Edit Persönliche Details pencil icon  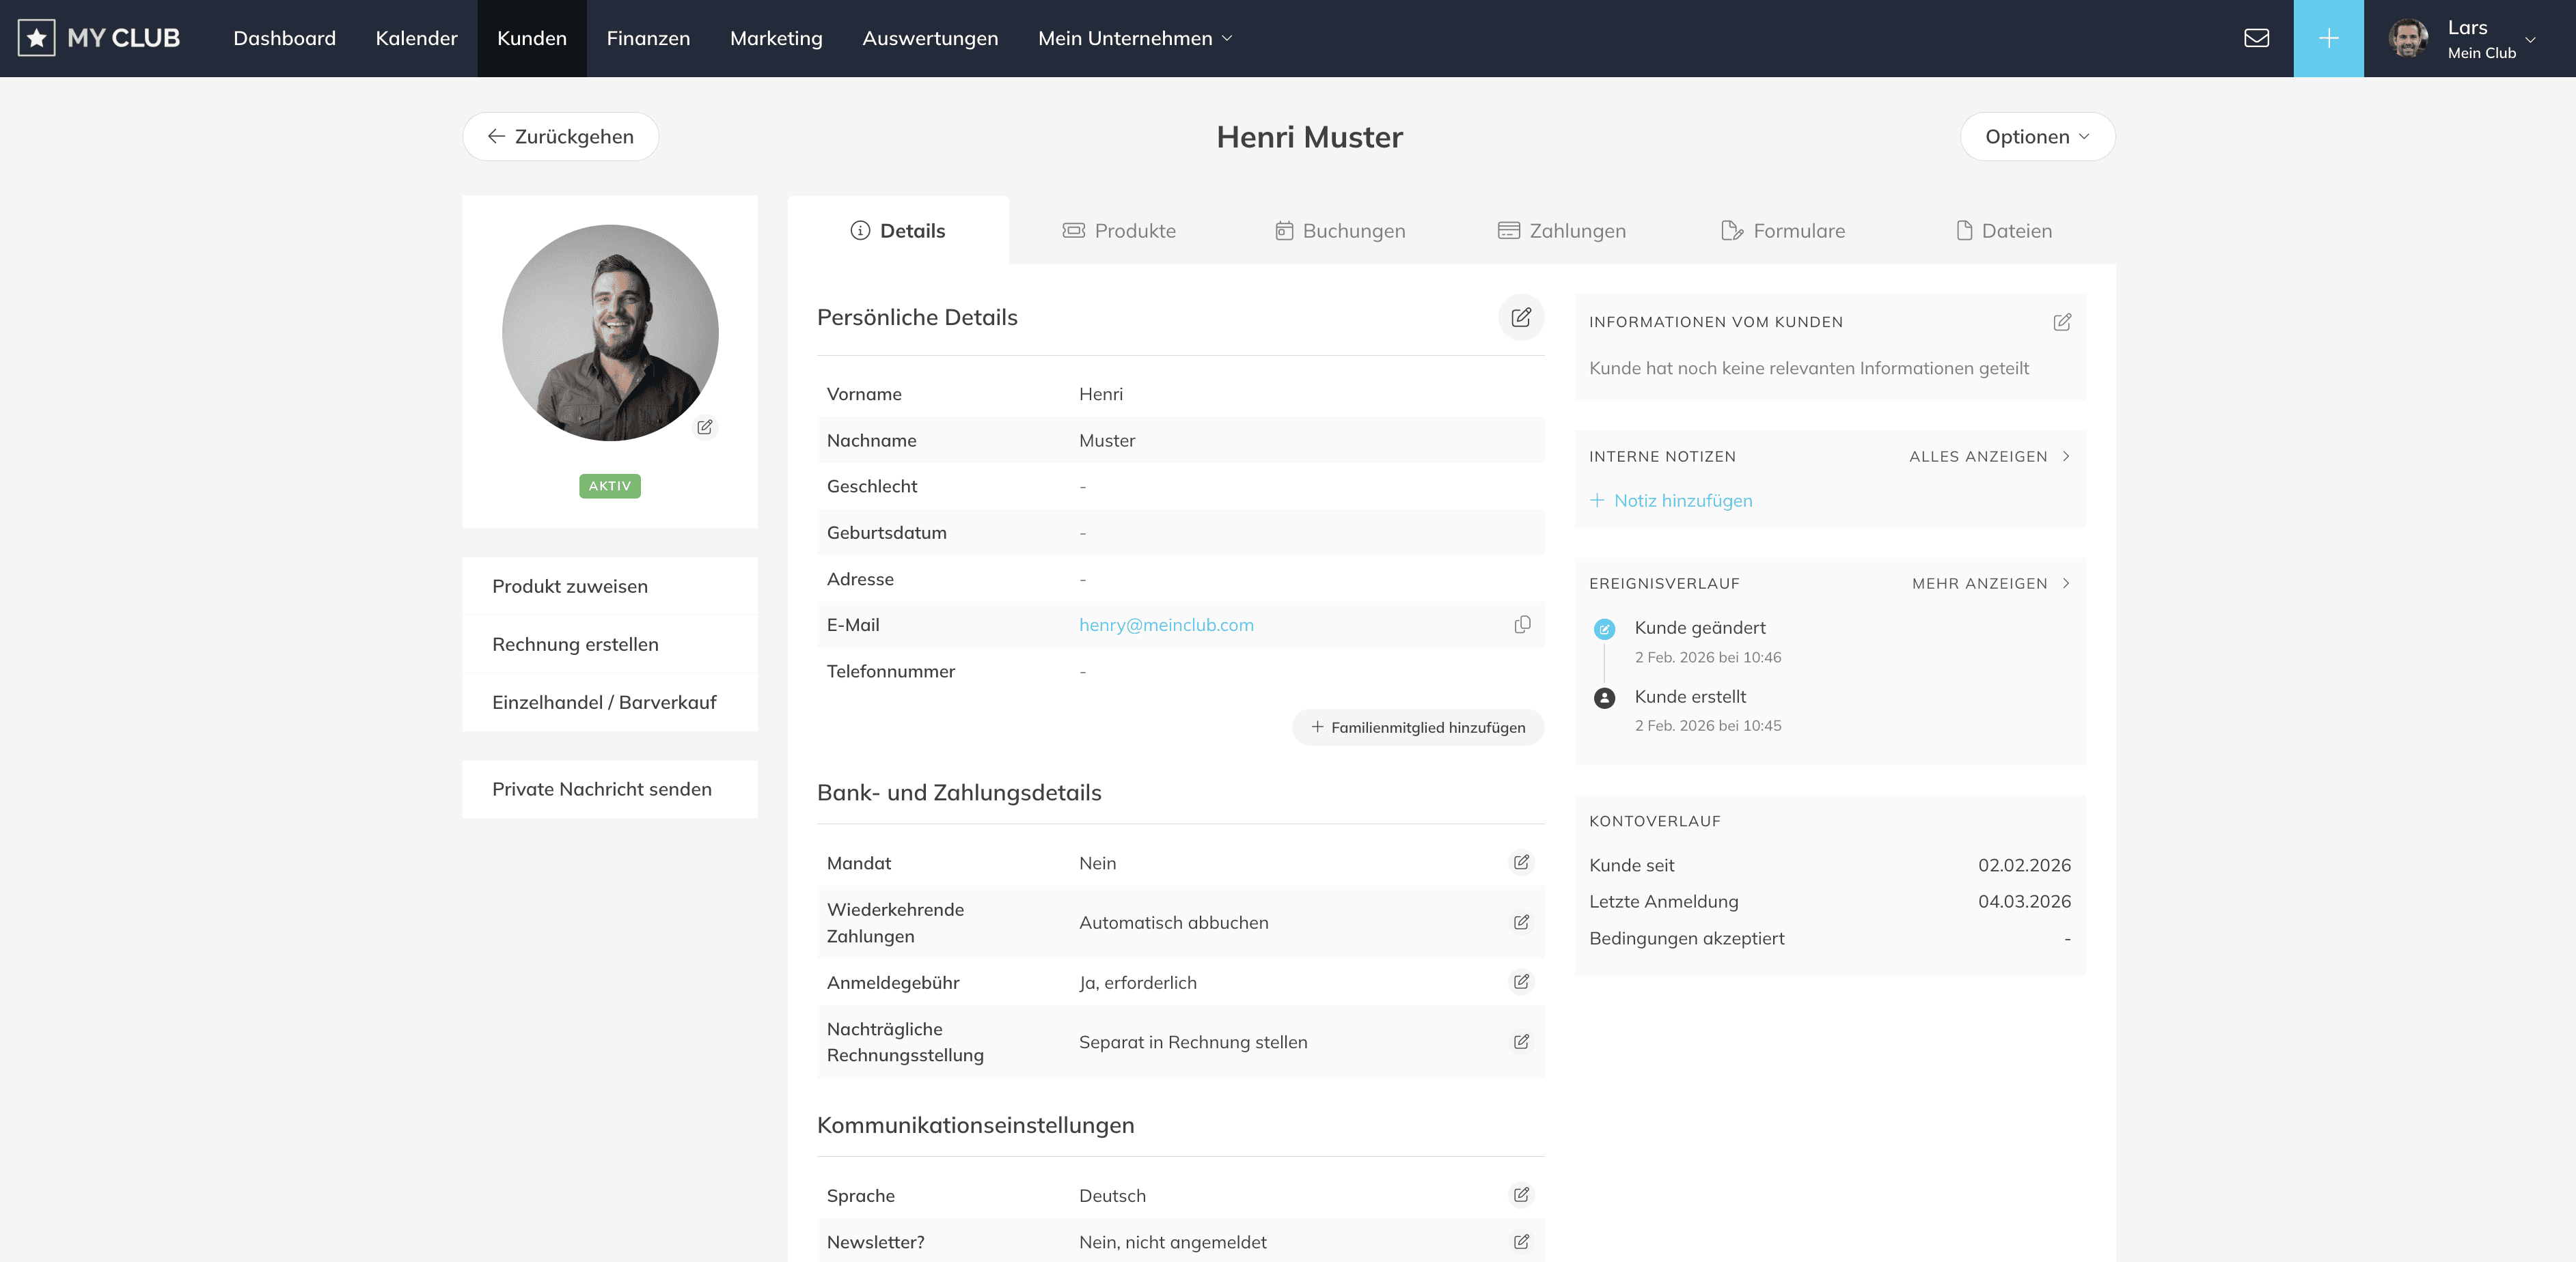(x=1521, y=317)
